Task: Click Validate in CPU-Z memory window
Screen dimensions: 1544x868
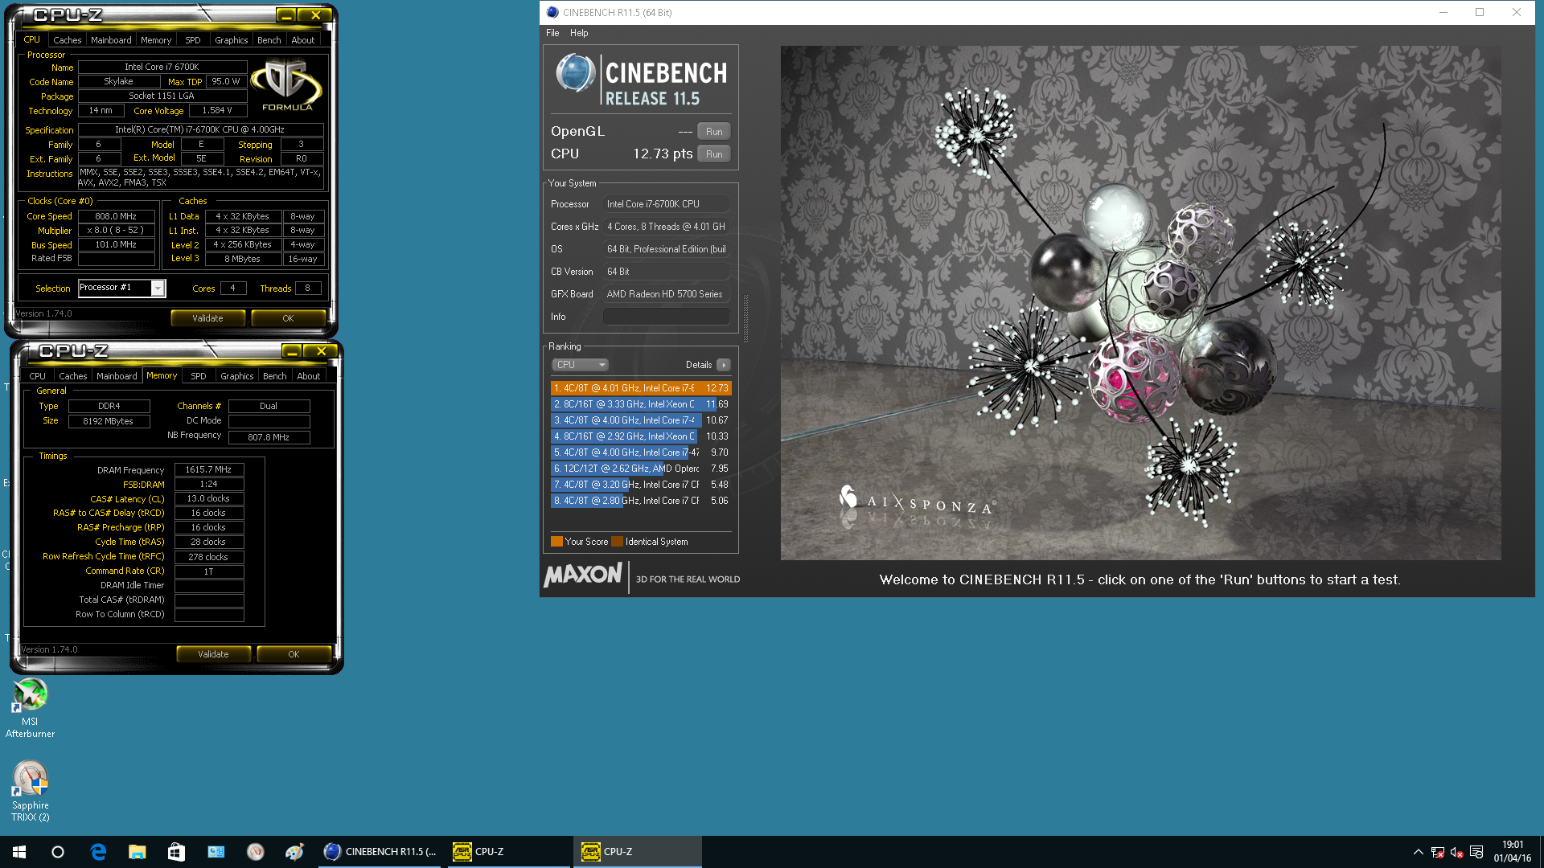Action: point(213,654)
